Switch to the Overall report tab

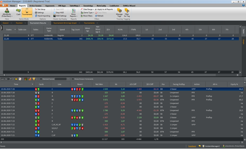click(6, 23)
